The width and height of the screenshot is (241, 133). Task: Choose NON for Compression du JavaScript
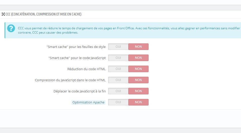(138, 80)
